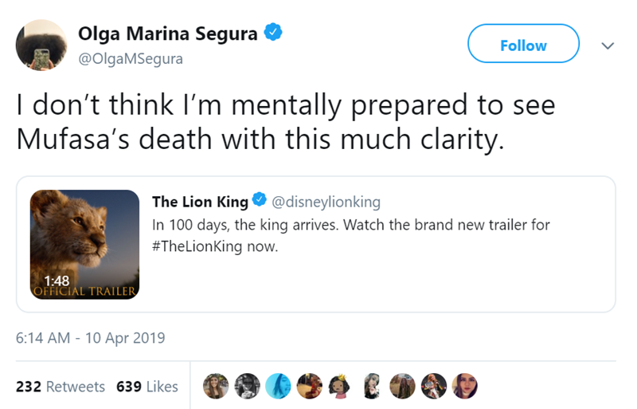Click the first liker avatar
Screen dimensions: 637x409
tap(215, 386)
